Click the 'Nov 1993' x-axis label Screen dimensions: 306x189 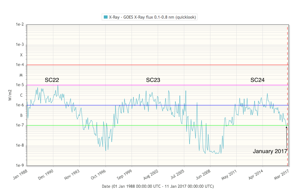72,175
